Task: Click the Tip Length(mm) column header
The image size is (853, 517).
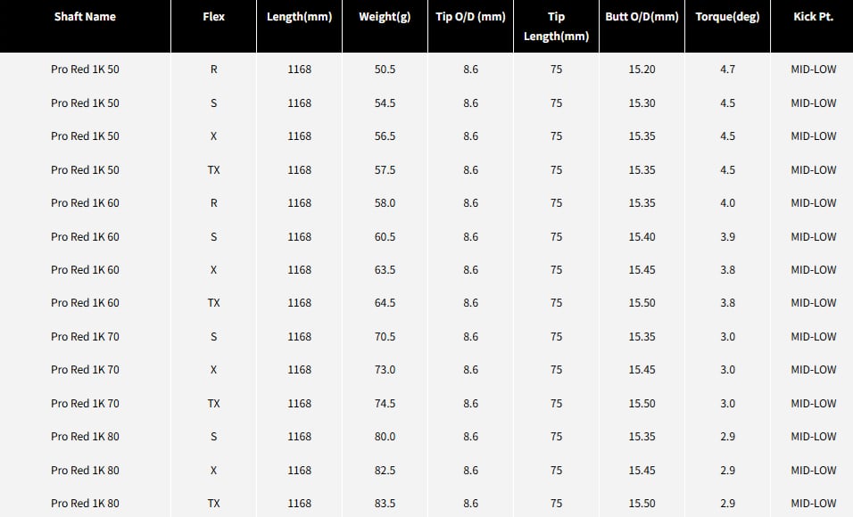Action: pos(556,26)
